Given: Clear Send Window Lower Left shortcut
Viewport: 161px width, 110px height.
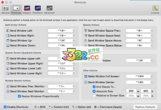Looking at the screenshot, I should coord(74,69).
